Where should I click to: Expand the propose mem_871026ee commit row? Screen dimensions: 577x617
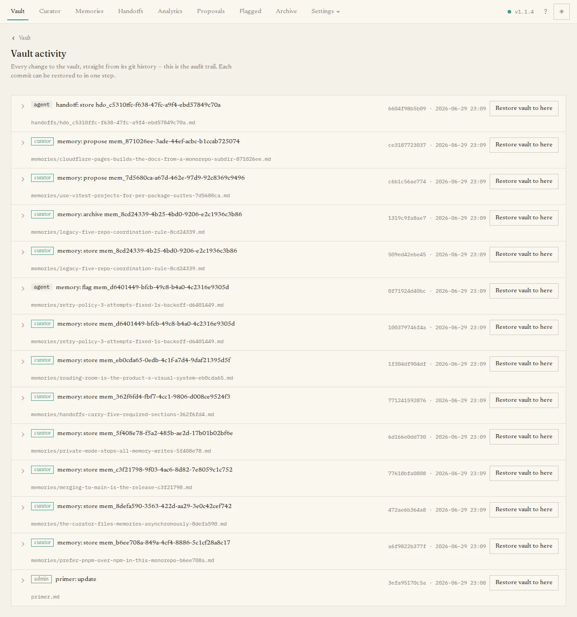tap(23, 143)
